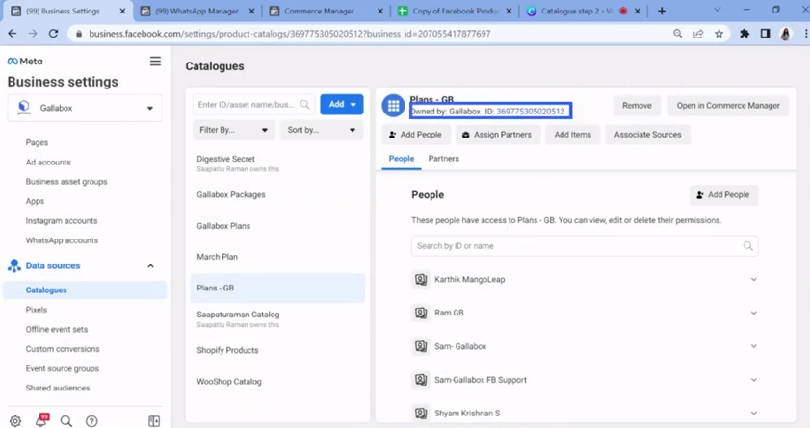810x428 pixels.
Task: Click the Assign Partners button
Action: (496, 135)
